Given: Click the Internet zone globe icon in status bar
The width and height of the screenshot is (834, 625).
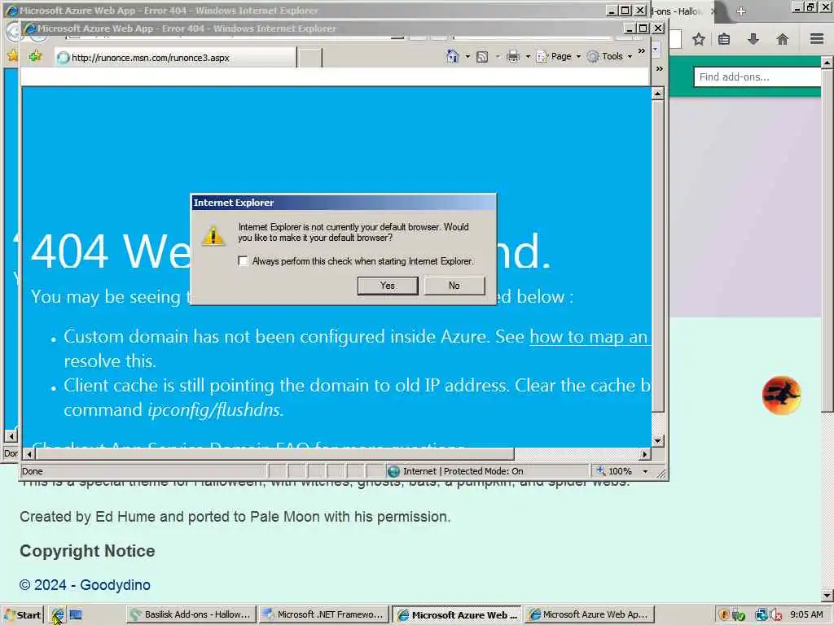Looking at the screenshot, I should tap(393, 471).
